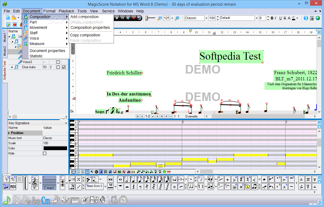The image size is (324, 207).
Task: Toggle underline text formatting
Action: coord(280,18)
